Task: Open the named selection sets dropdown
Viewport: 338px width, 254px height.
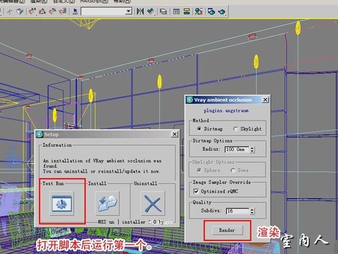Action: point(129,11)
